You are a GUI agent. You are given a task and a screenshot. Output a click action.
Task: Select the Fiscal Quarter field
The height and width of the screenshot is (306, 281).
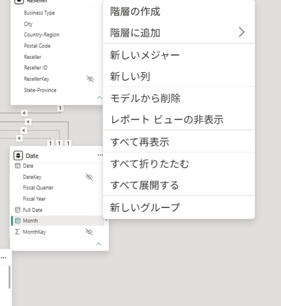tap(38, 188)
